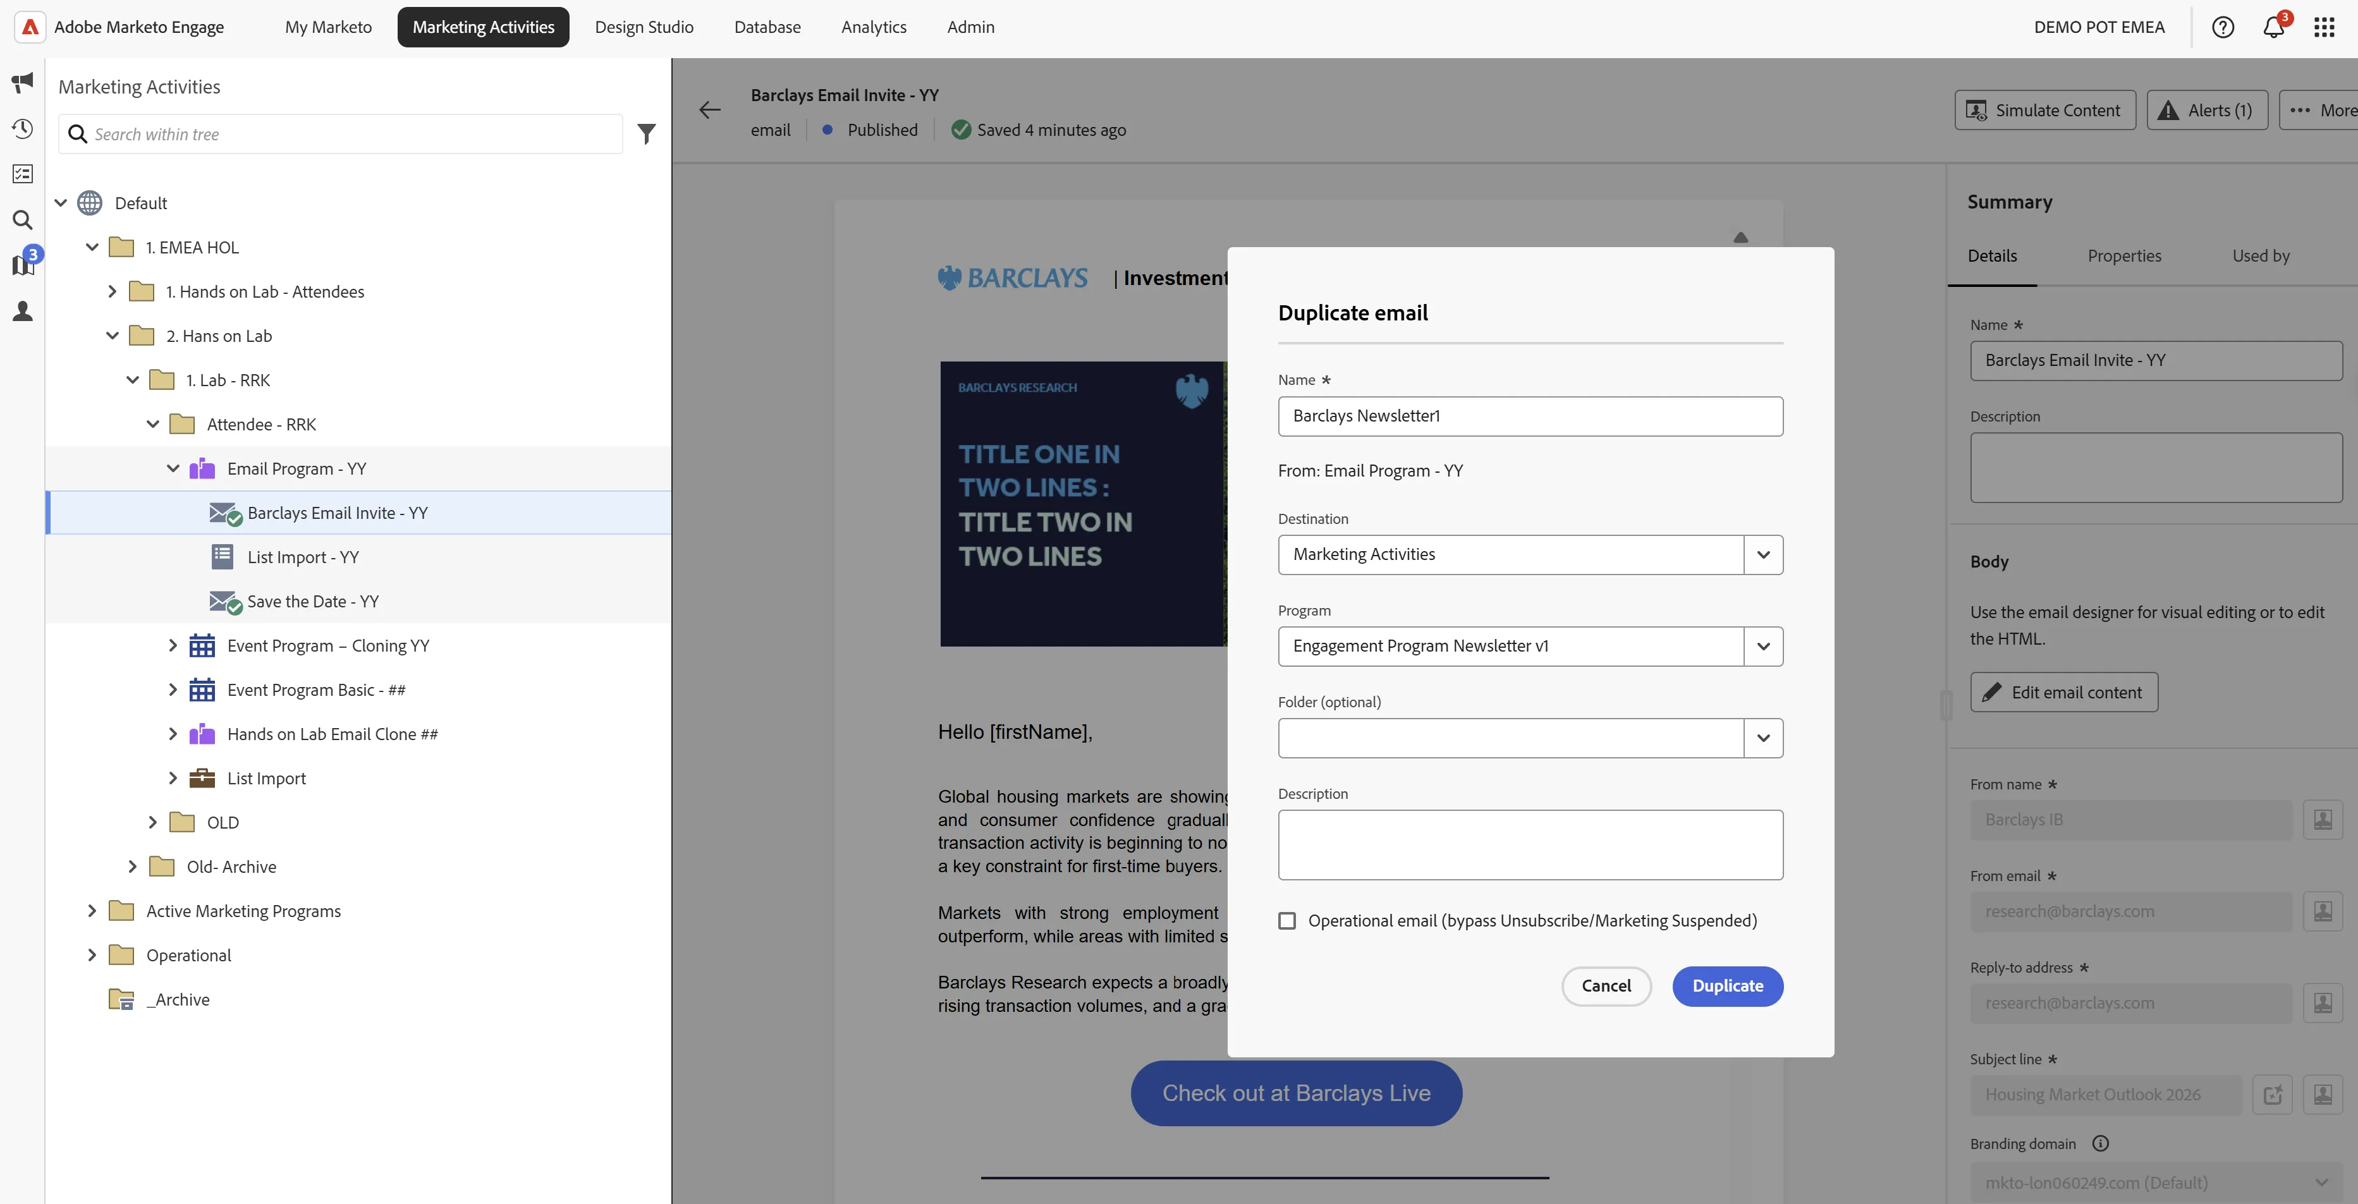Click the List Import briefcase icon
This screenshot has height=1204, width=2358.
[202, 779]
